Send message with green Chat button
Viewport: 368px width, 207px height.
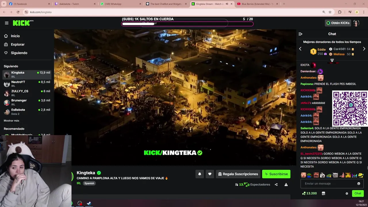tap(358, 193)
